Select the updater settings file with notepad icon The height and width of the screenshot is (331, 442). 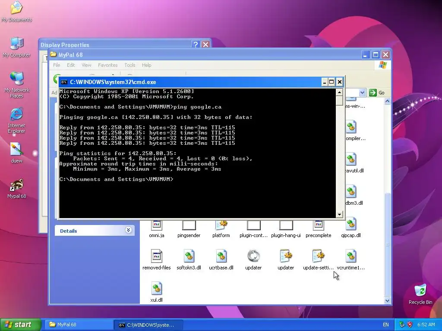coord(286,260)
